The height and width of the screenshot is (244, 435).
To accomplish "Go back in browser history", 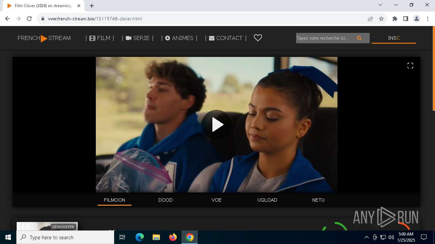I will 7,19.
